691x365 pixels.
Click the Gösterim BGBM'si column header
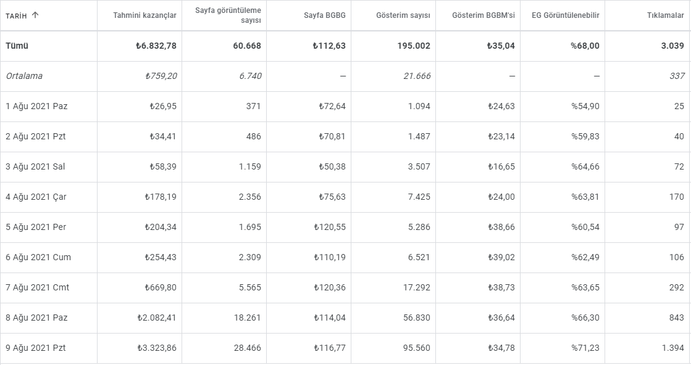[x=484, y=15]
